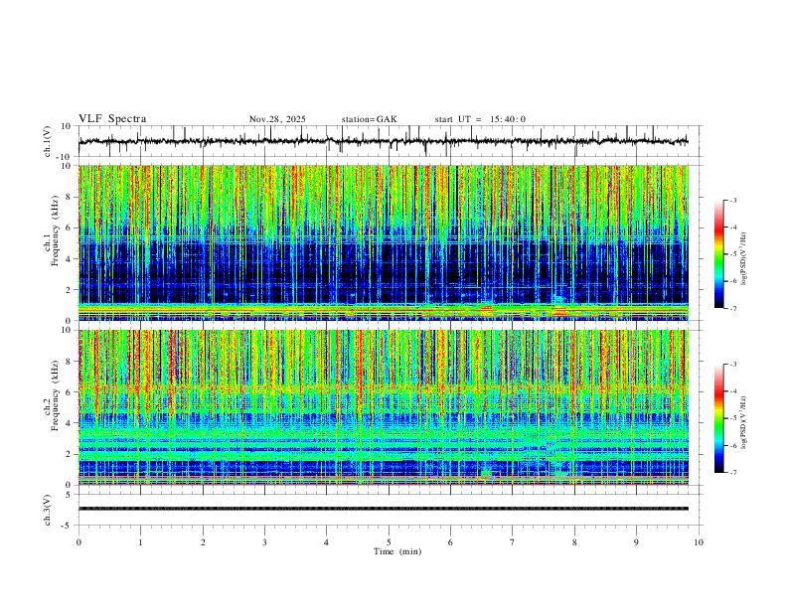Click the time axis tick label "0"

pos(79,542)
